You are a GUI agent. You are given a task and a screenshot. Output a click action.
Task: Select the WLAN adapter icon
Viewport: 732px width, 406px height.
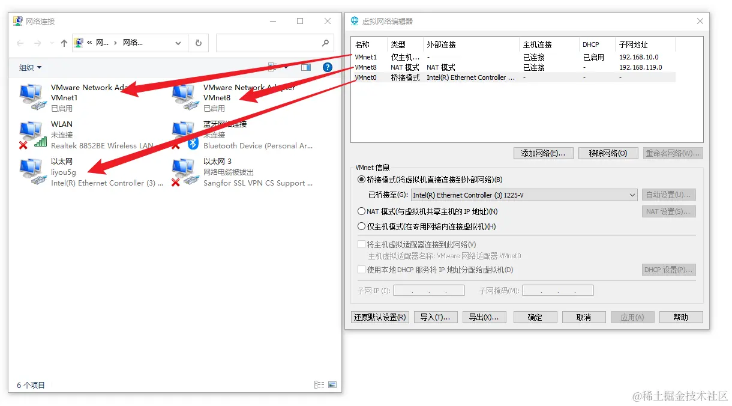click(32, 135)
